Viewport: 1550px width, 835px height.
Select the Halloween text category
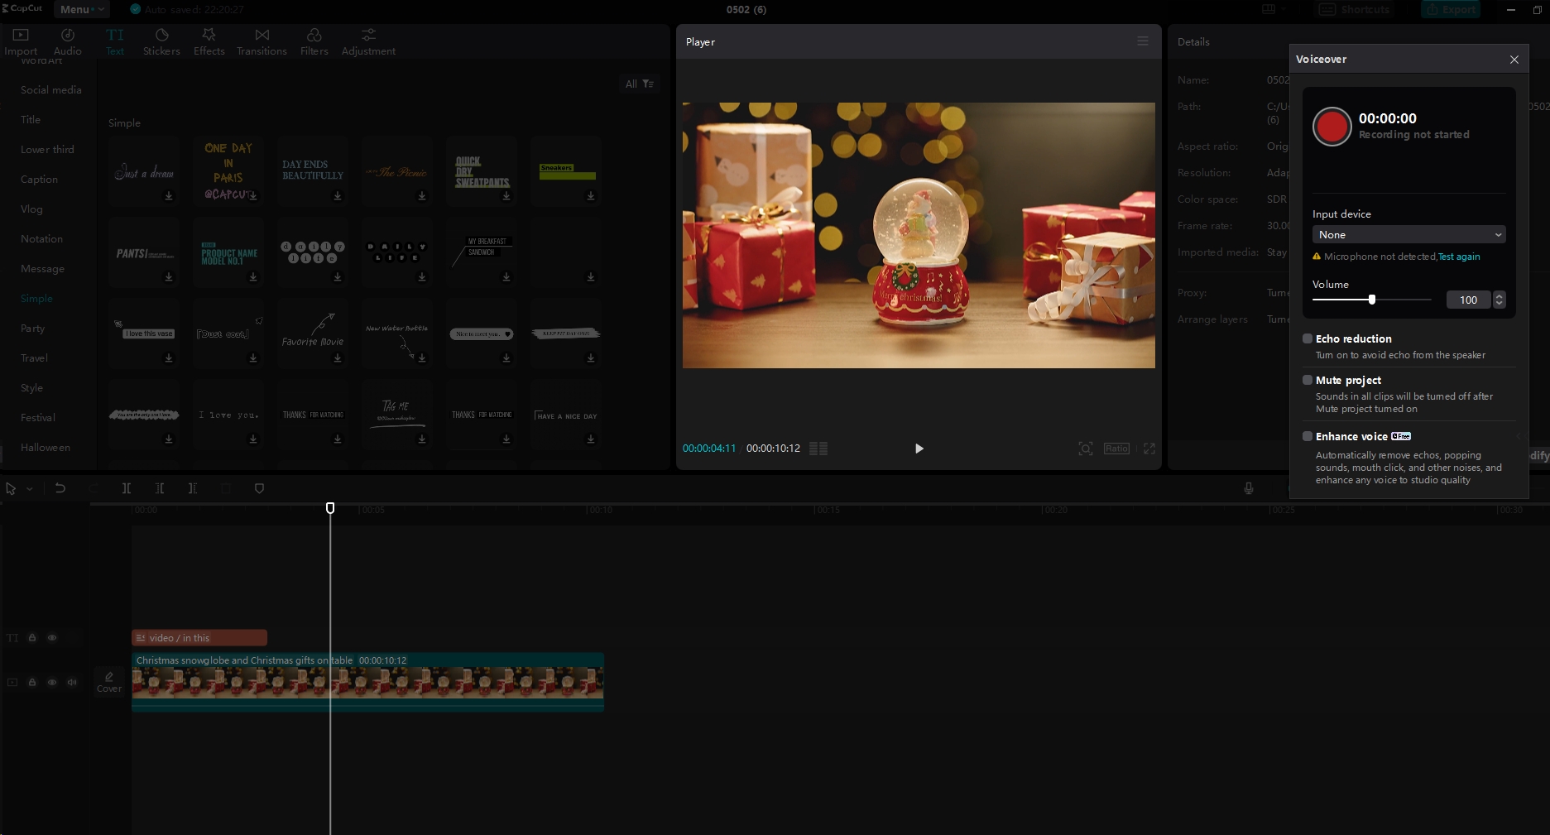coord(46,448)
